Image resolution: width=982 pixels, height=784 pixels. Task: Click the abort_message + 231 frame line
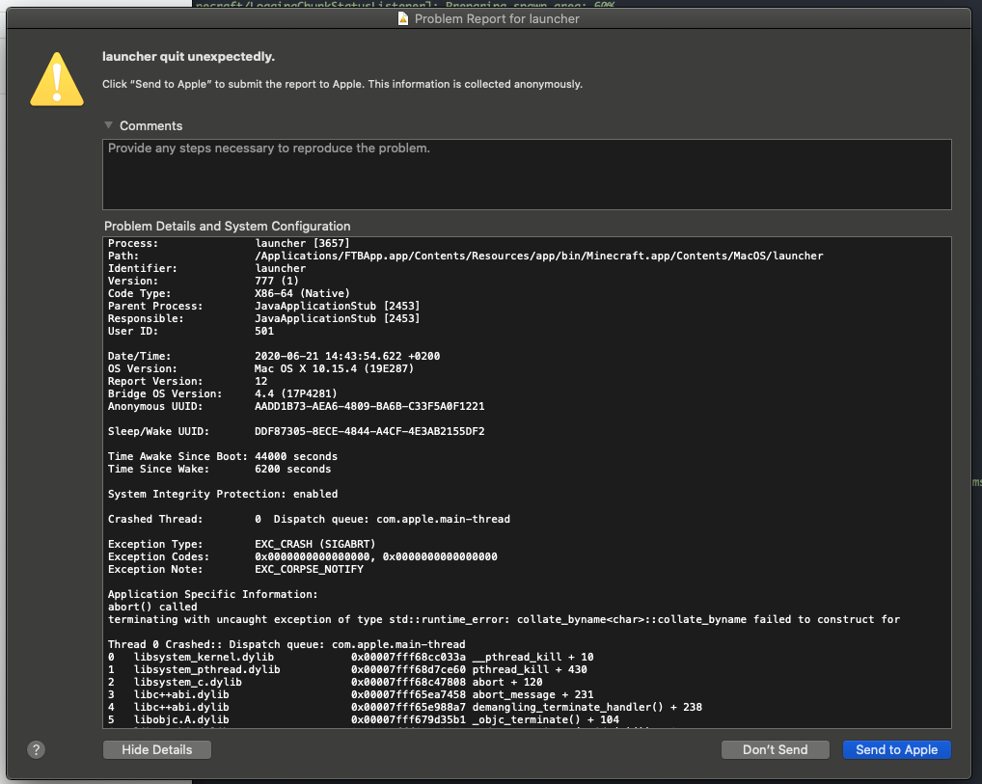tap(351, 693)
